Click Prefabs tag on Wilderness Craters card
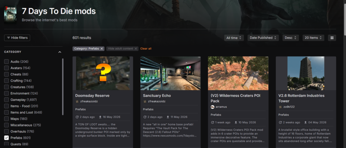346x148 pixels. [x=216, y=115]
